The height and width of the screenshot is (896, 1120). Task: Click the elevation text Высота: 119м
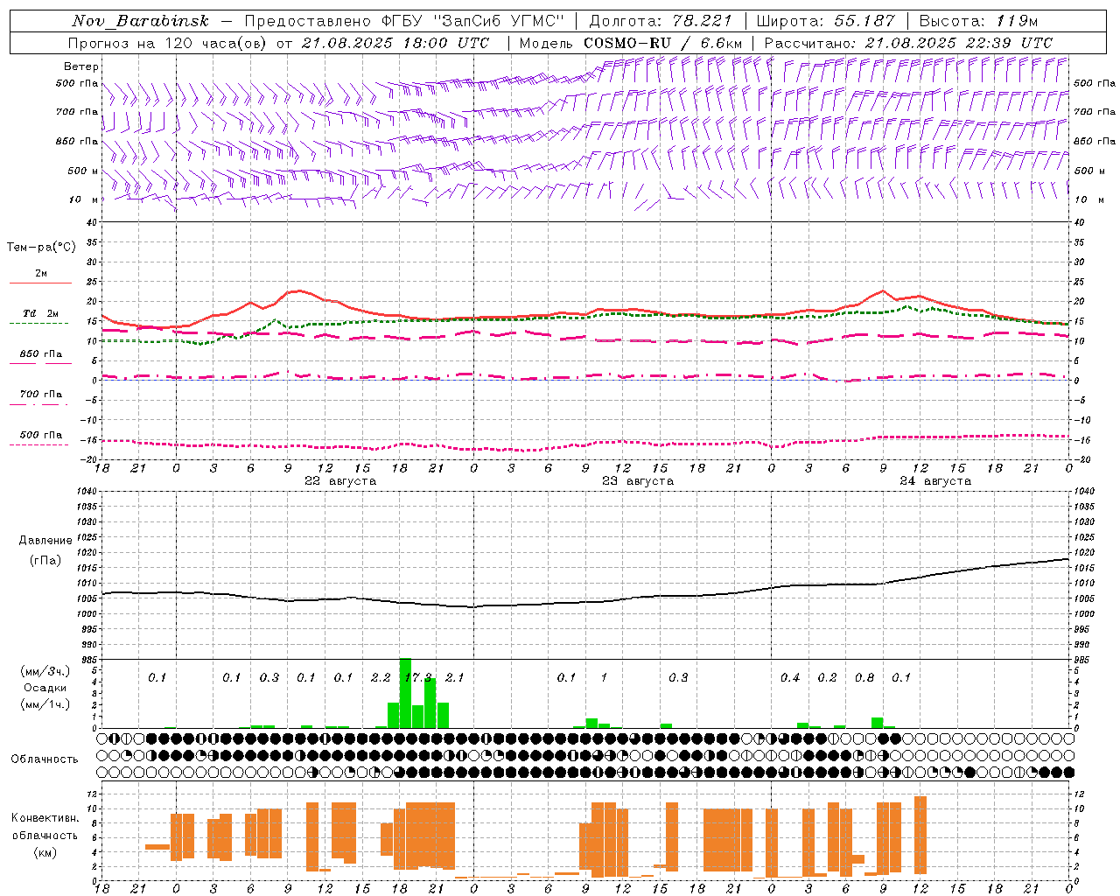[979, 21]
